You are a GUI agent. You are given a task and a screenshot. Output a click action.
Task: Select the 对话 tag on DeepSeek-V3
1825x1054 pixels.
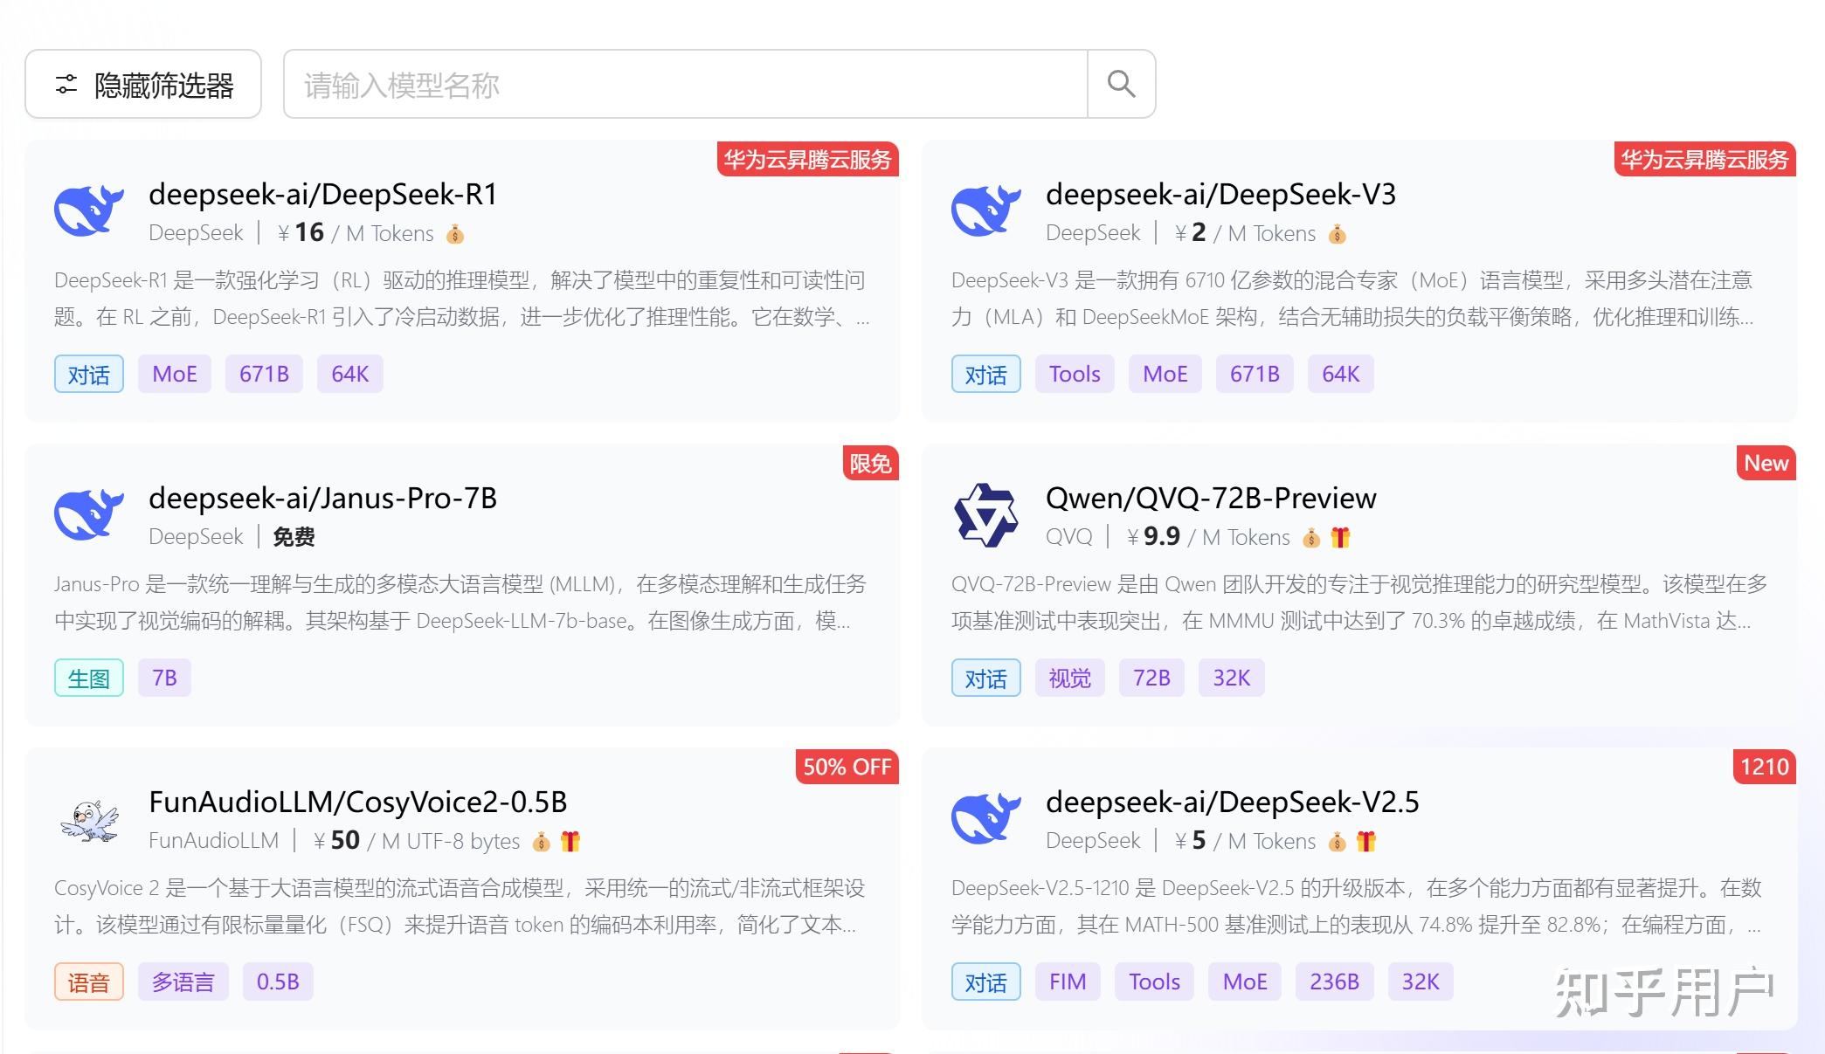985,375
